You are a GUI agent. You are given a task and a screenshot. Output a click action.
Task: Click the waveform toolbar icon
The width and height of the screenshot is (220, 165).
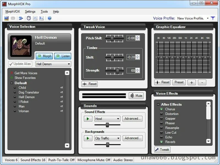click(35, 18)
